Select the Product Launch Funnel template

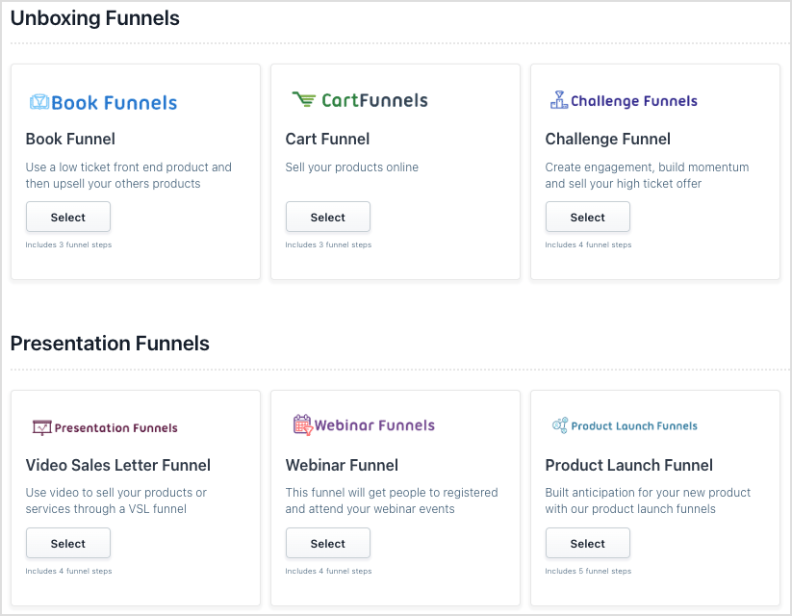pos(587,543)
